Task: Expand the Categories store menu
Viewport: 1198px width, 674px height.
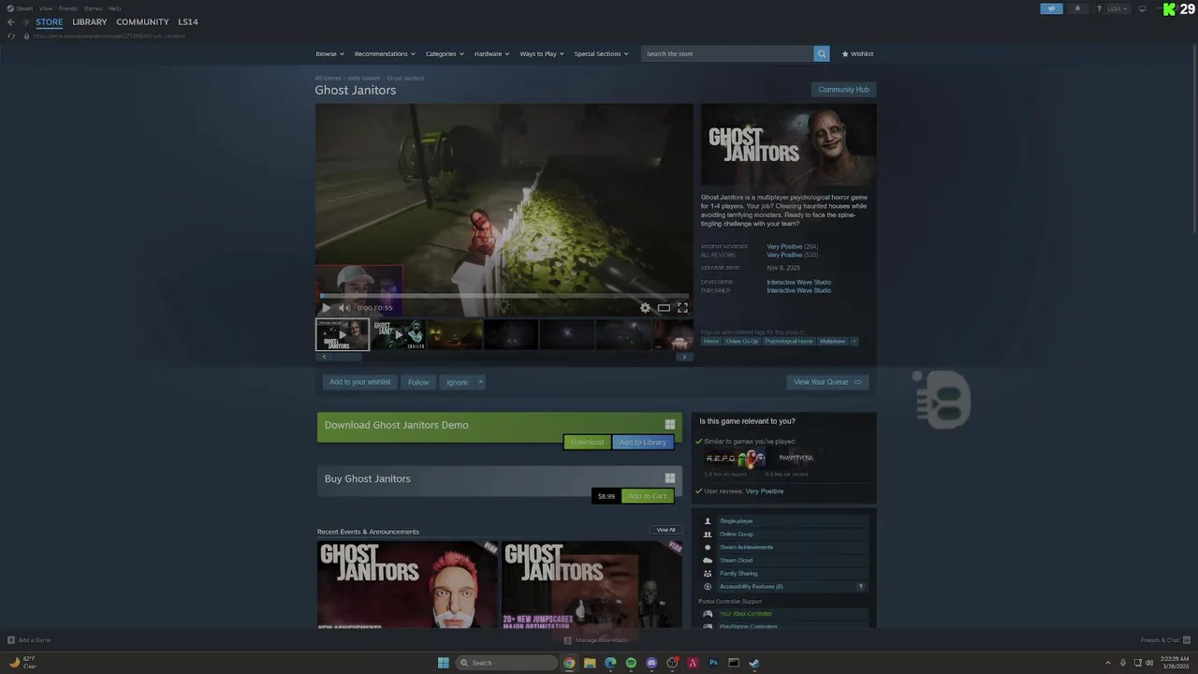Action: [445, 54]
